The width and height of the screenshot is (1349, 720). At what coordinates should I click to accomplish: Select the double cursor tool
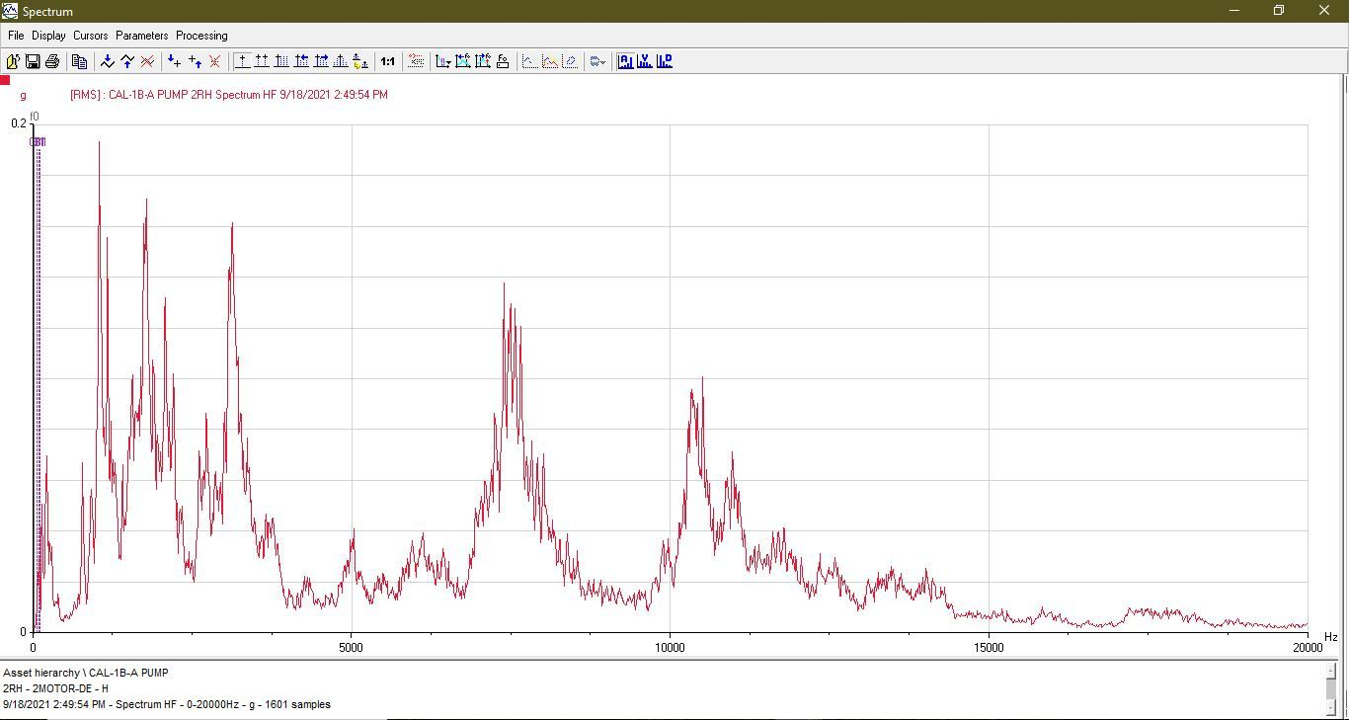(x=262, y=61)
